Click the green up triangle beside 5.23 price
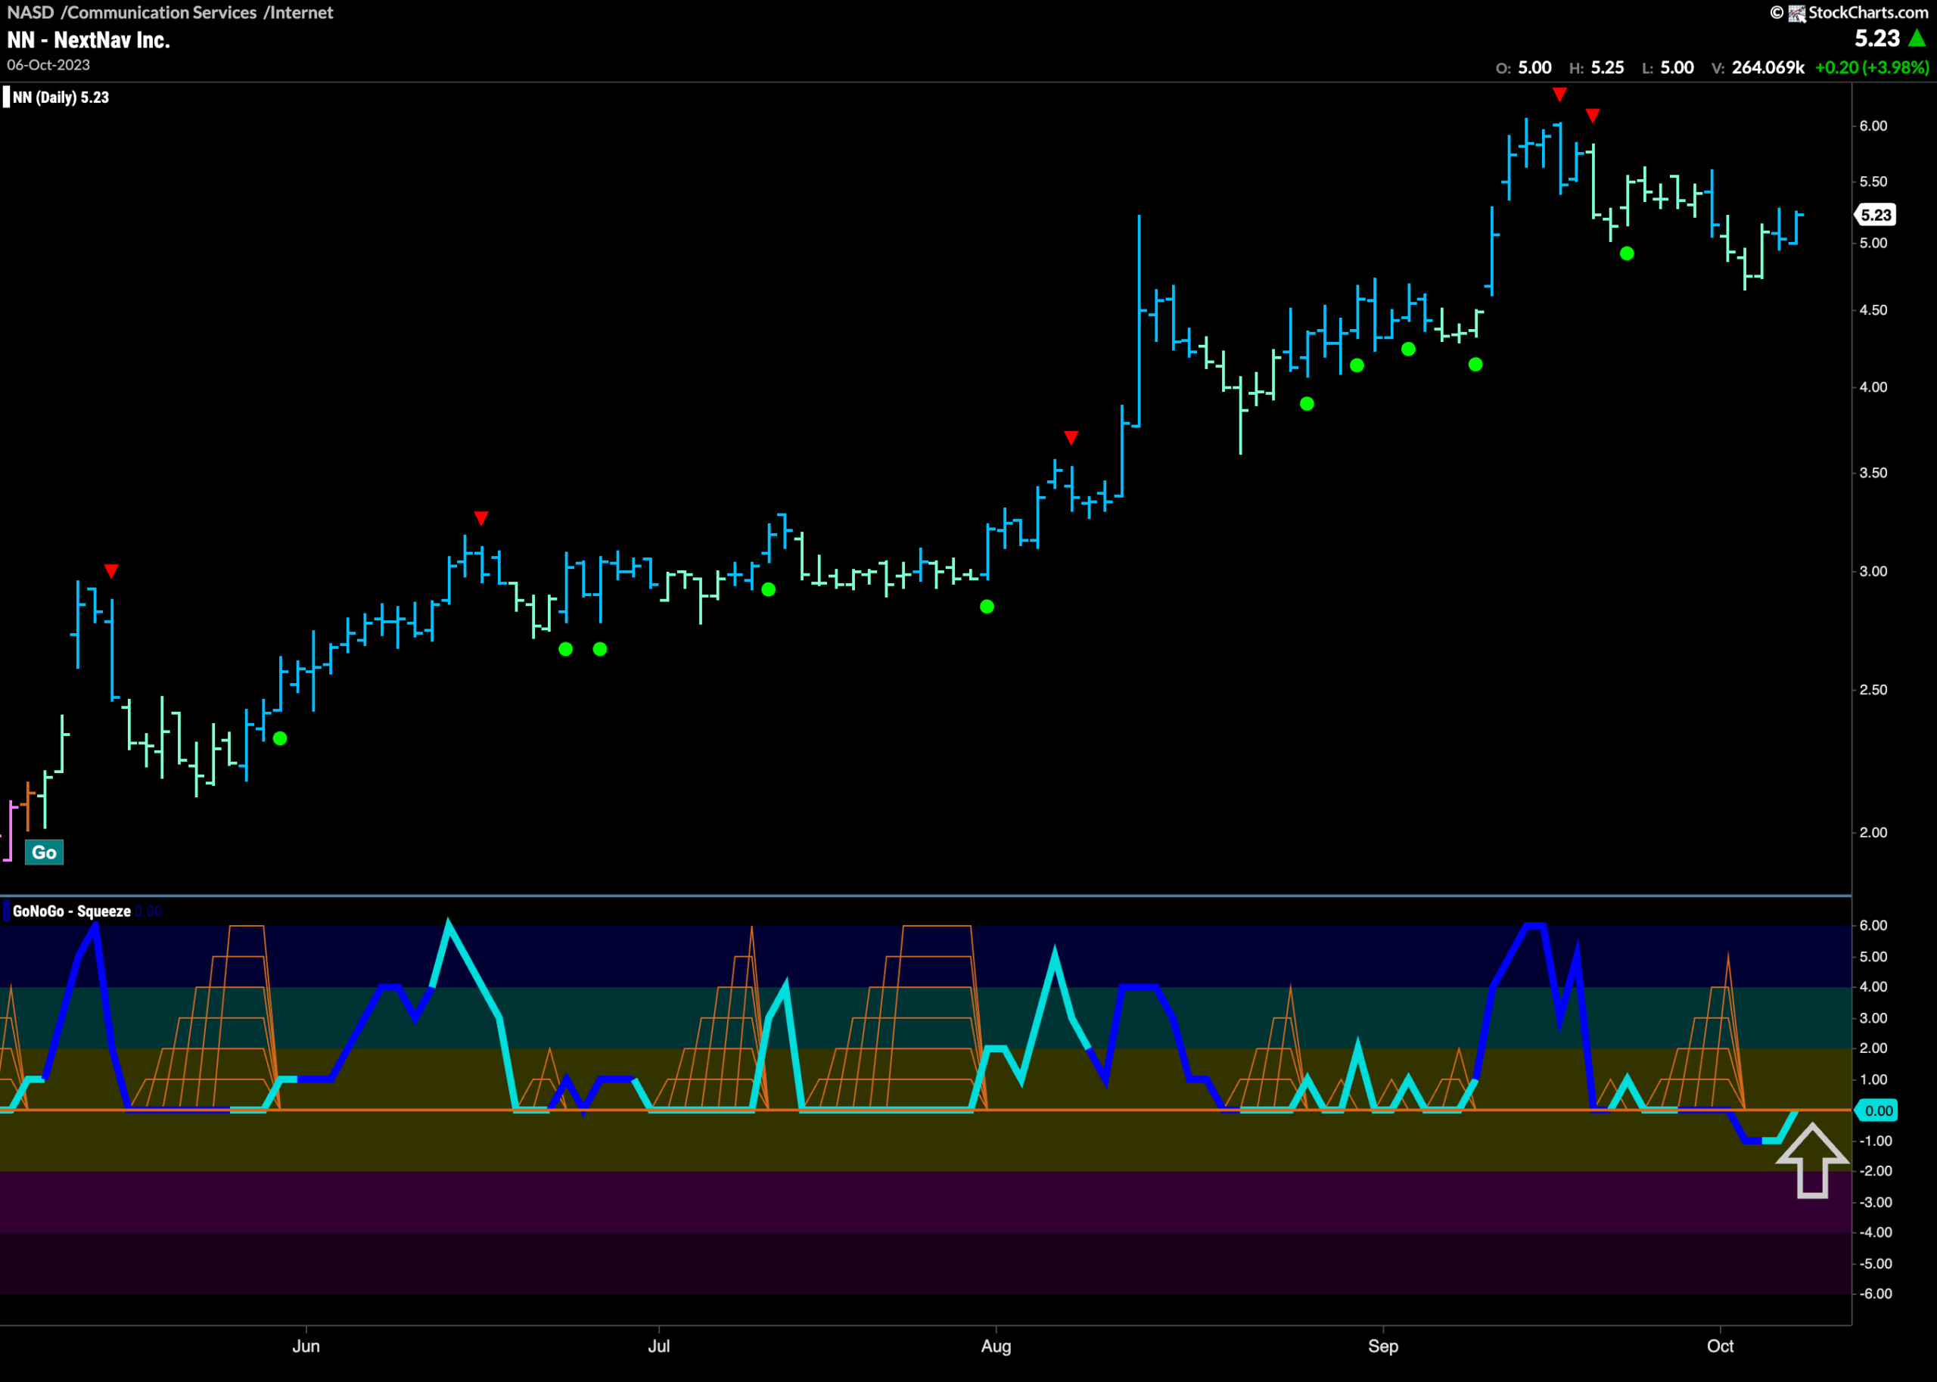The height and width of the screenshot is (1382, 1937). (1917, 39)
